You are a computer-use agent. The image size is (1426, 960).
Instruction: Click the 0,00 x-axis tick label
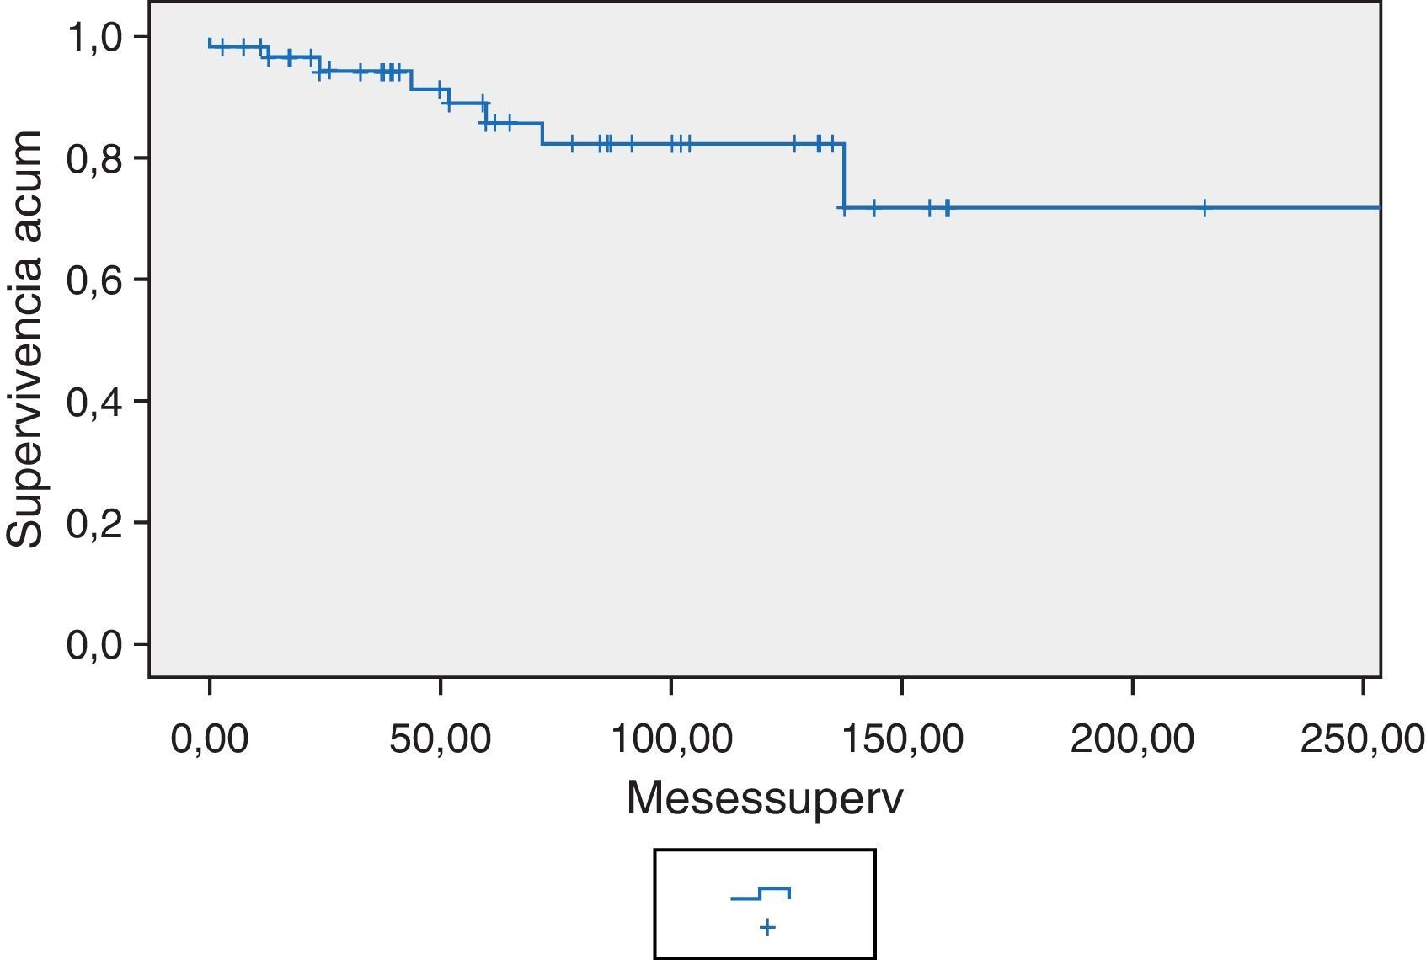click(210, 739)
